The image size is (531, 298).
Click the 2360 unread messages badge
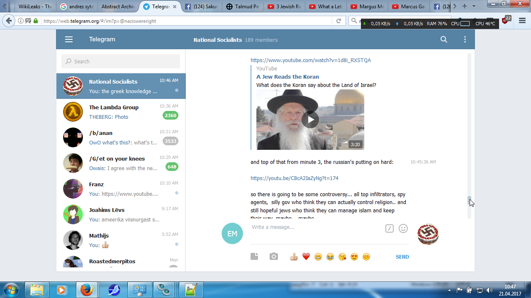pyautogui.click(x=171, y=115)
